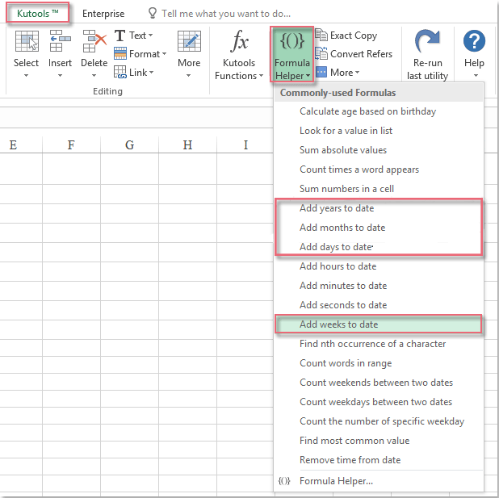Open the Text dropdown

pyautogui.click(x=141, y=36)
